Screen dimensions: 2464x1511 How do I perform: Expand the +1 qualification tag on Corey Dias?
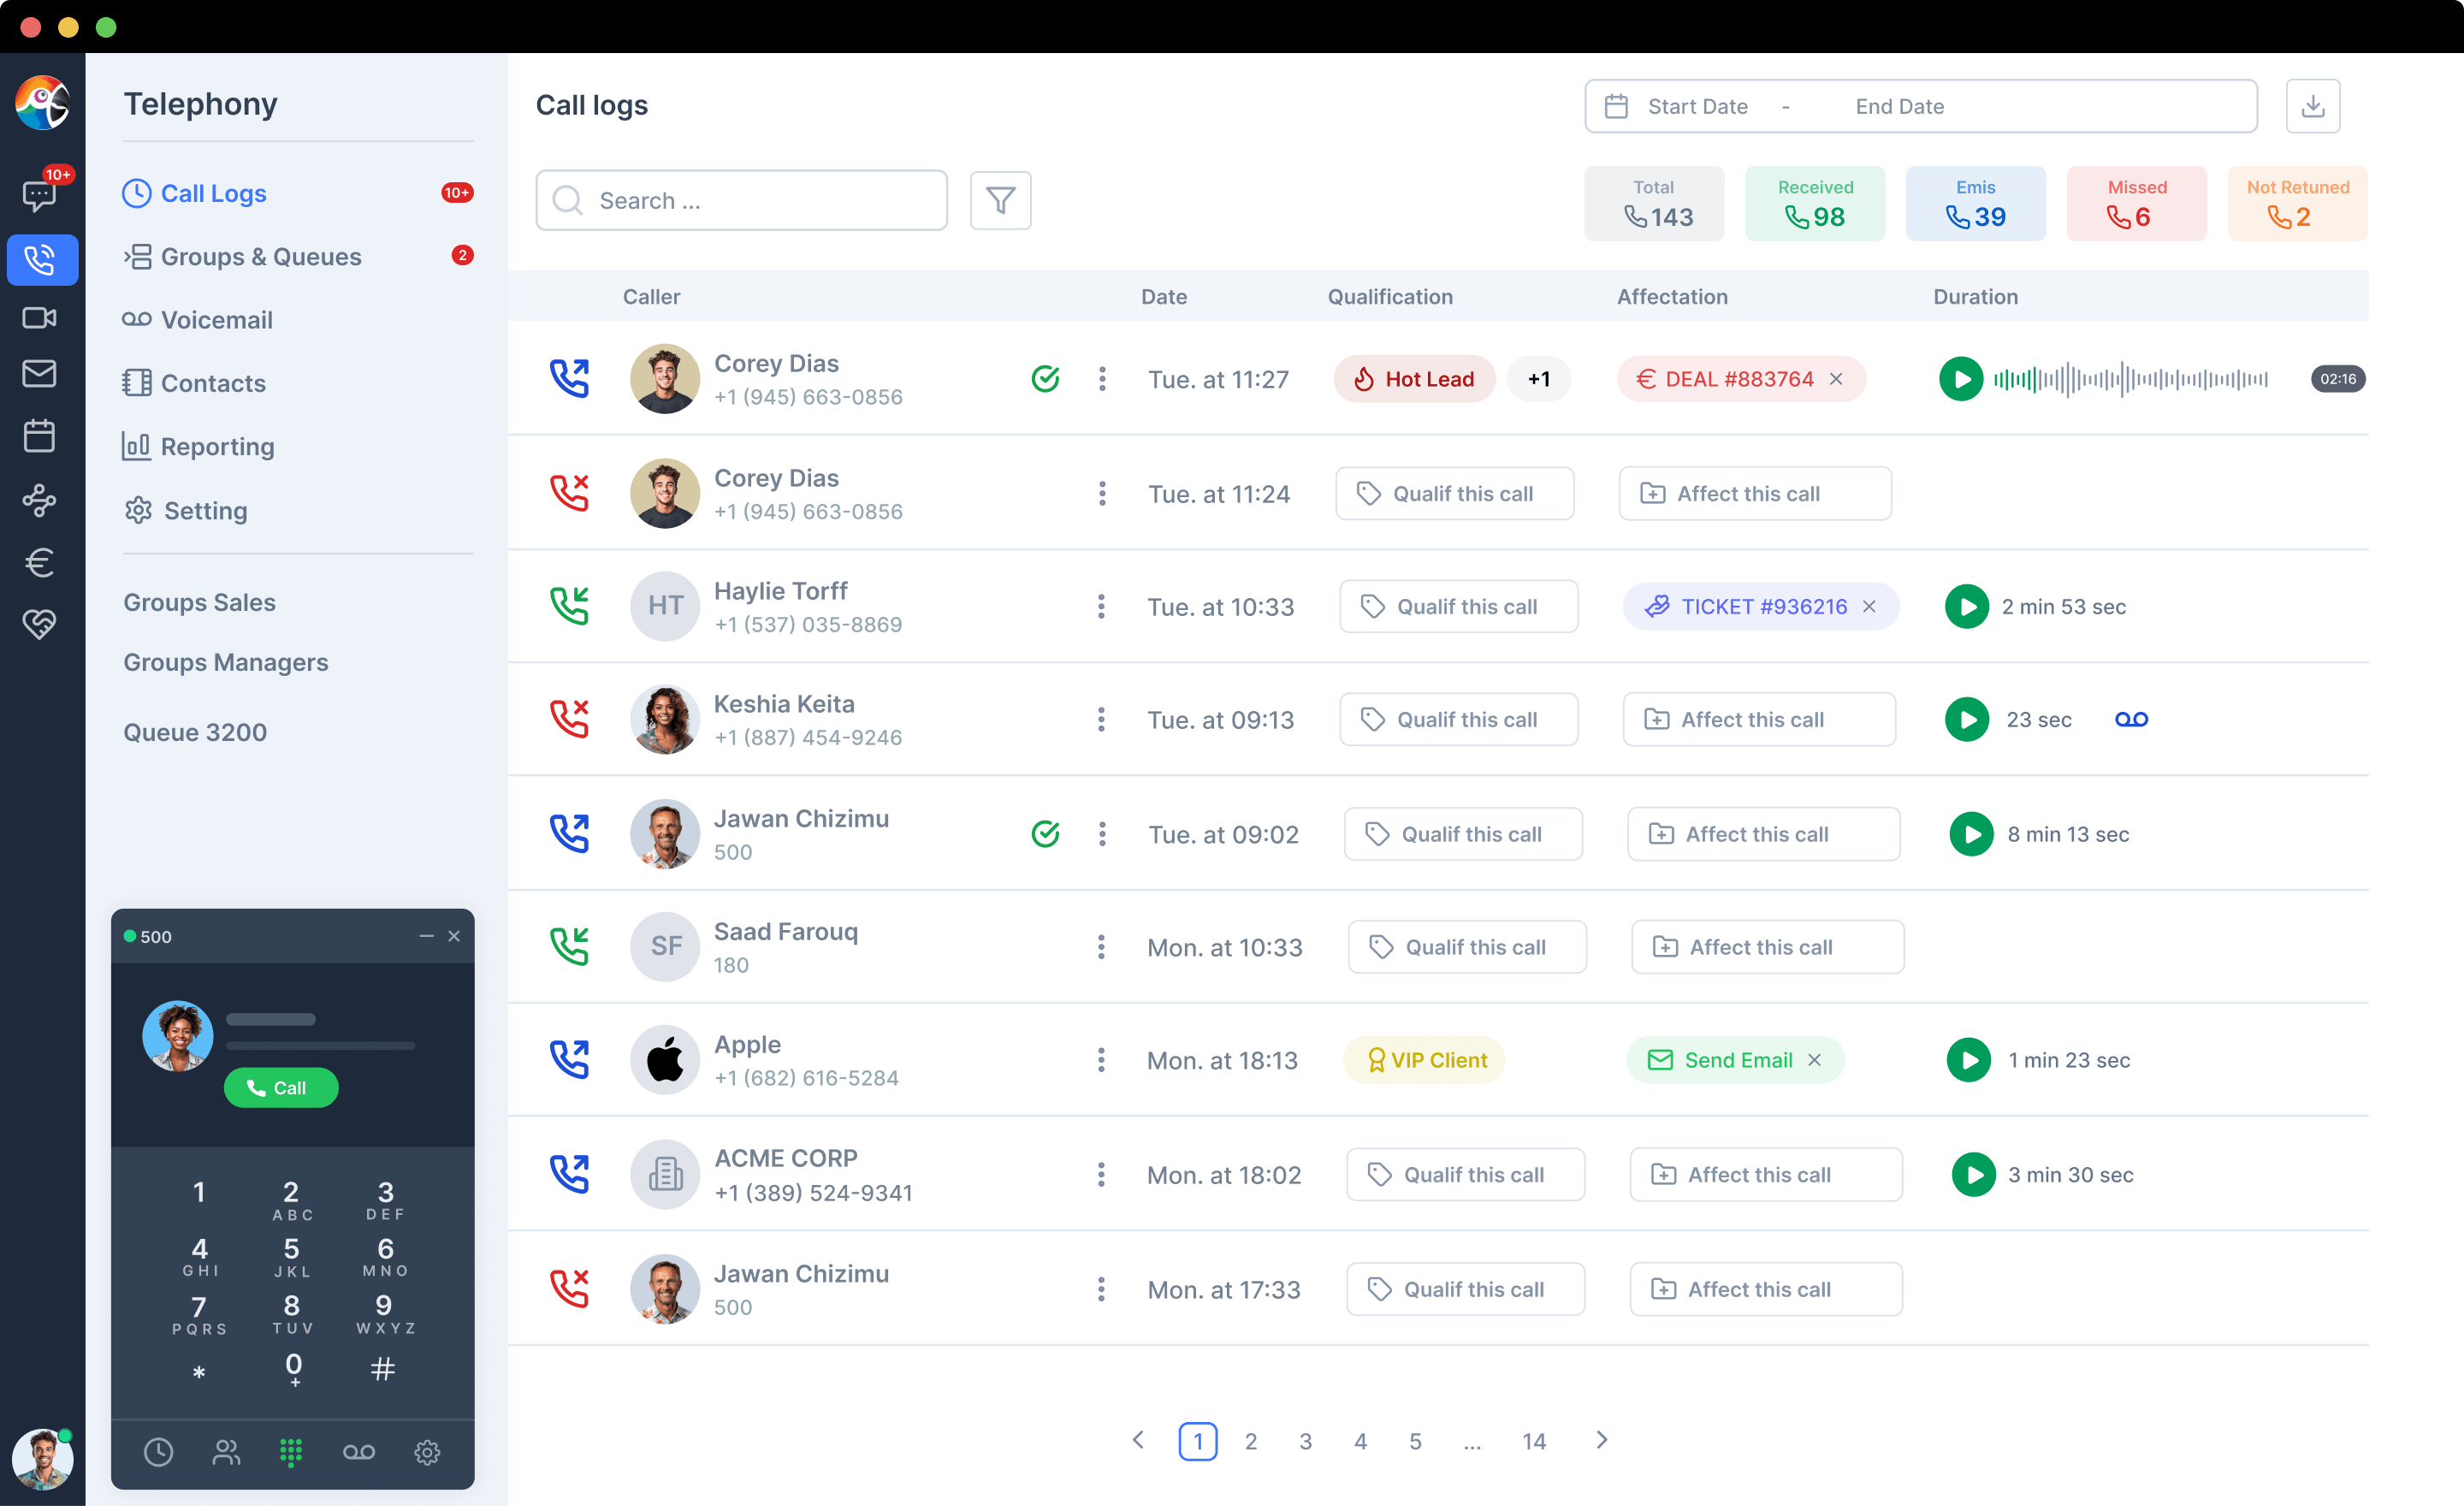[x=1538, y=380]
